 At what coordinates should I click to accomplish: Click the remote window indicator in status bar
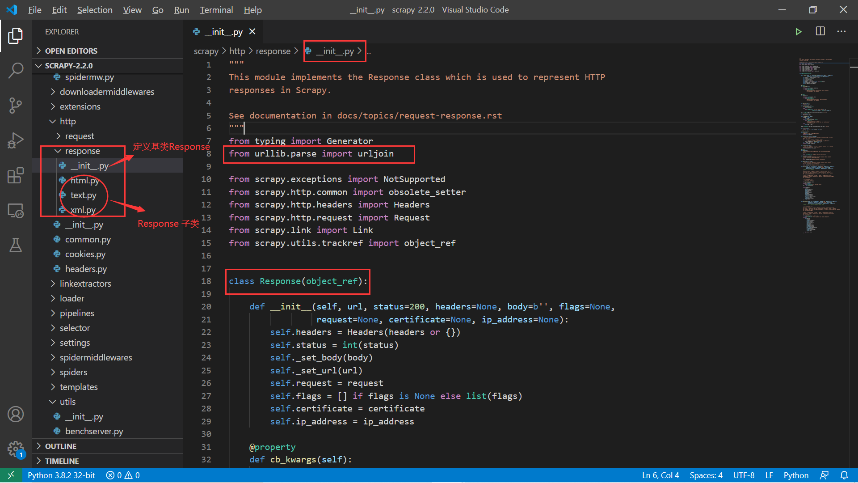click(11, 475)
